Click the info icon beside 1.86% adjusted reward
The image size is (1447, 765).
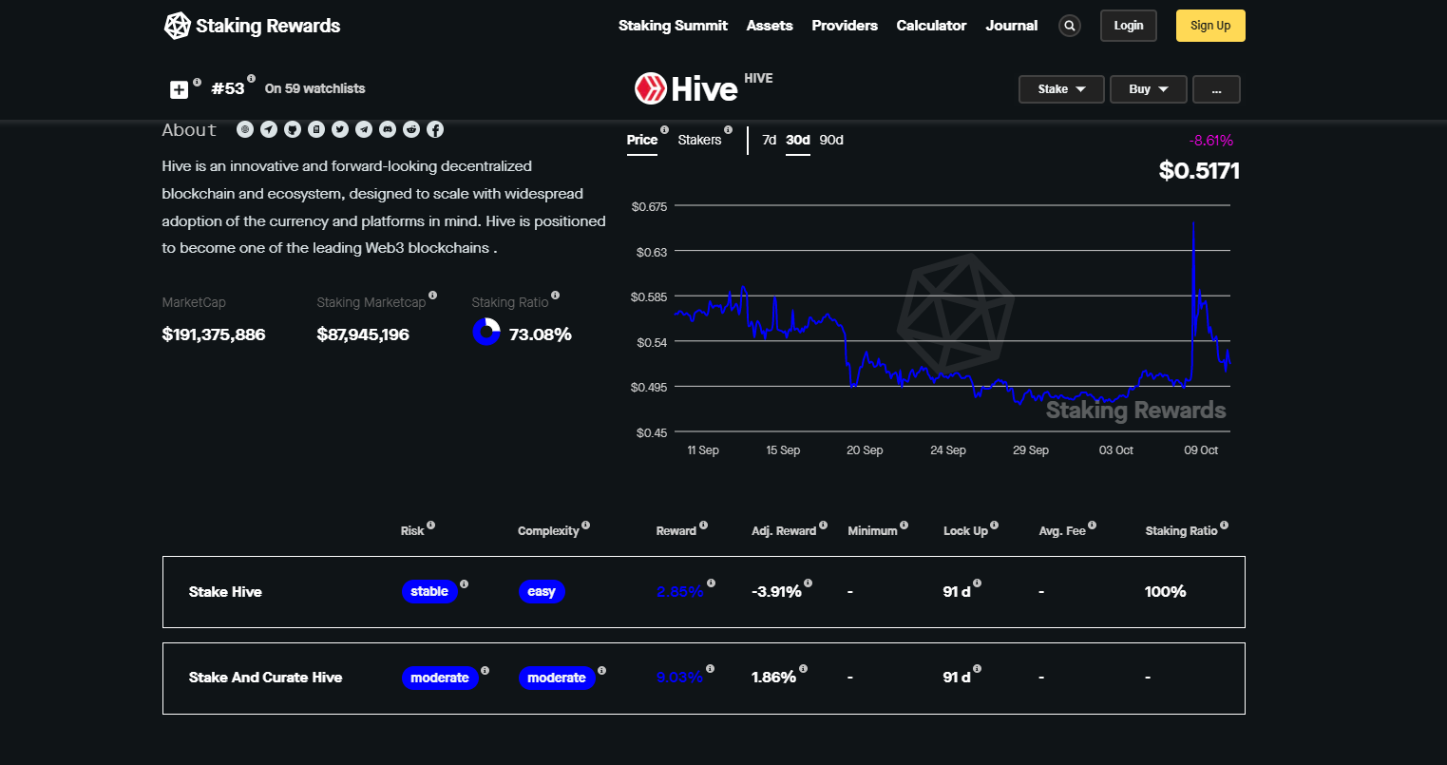803,669
